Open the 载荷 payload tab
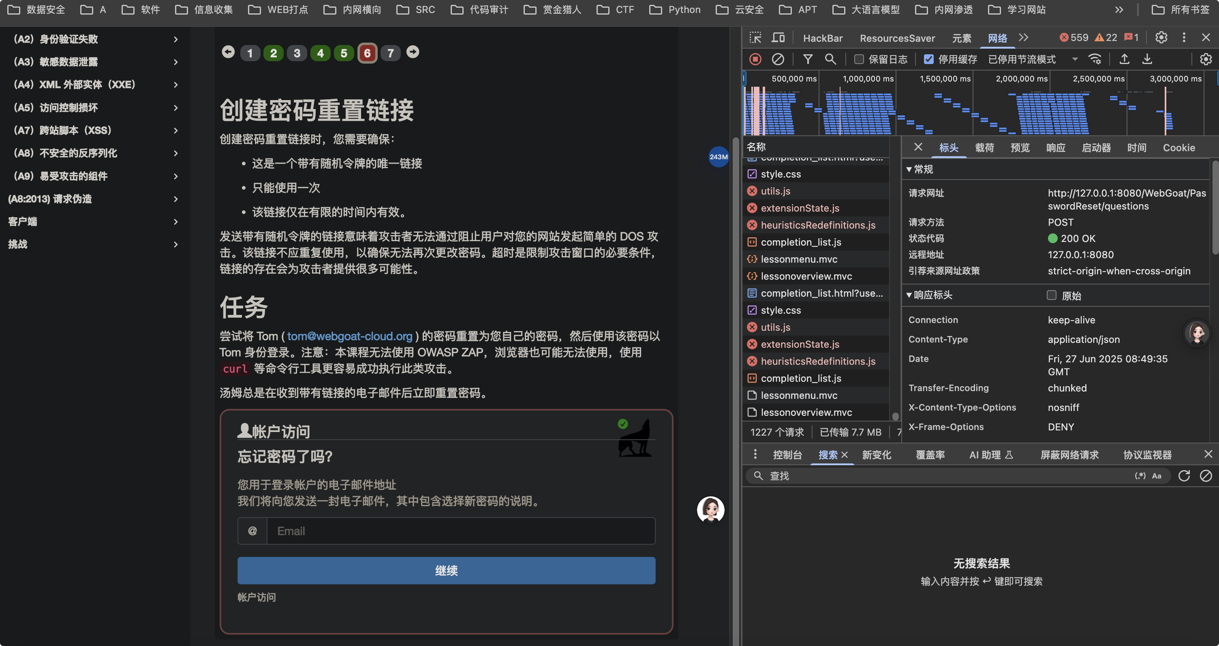1219x646 pixels. tap(984, 148)
